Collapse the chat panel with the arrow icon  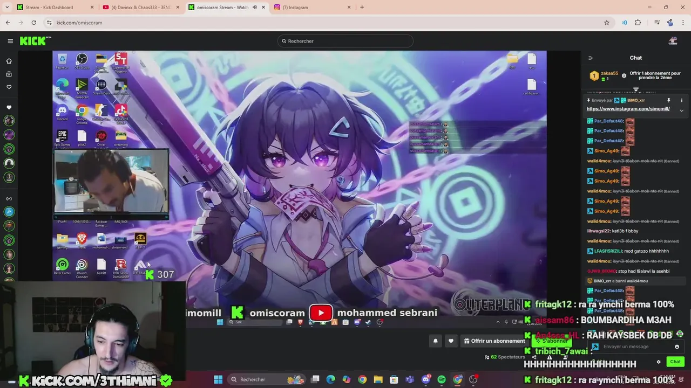(590, 58)
